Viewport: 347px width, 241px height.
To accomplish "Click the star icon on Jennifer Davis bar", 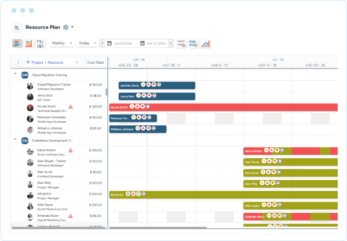I will pos(143,85).
